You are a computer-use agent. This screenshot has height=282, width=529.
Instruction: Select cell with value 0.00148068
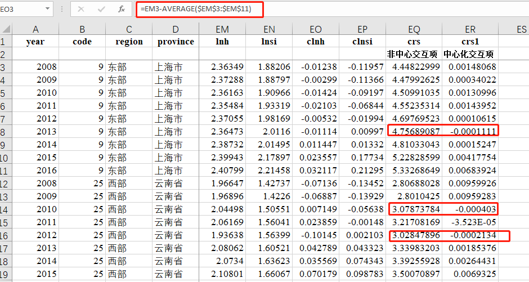pyautogui.click(x=470, y=67)
